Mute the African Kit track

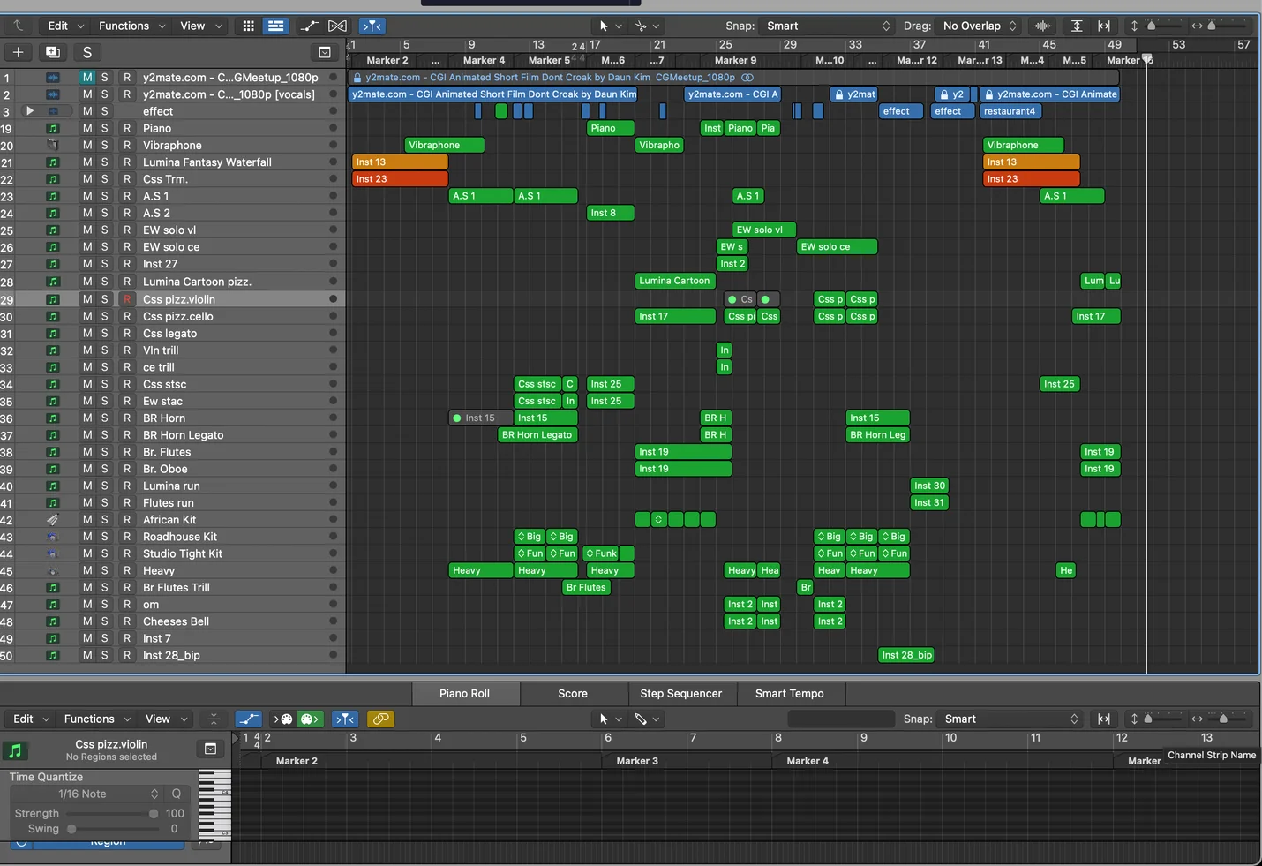87,520
